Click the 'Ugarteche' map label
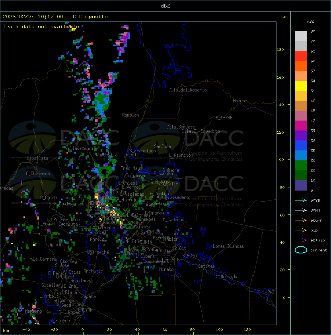331x335 pixels. click(x=98, y=252)
